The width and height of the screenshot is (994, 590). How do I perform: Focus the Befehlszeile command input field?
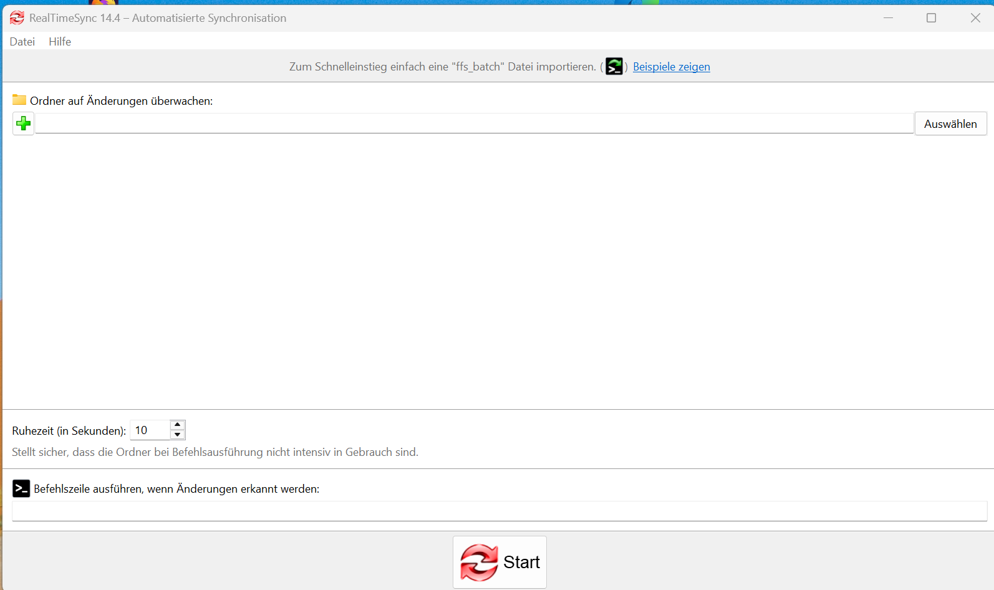click(x=499, y=511)
